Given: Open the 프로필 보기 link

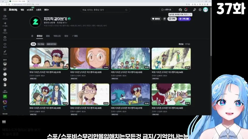Looking at the screenshot, I should pos(62,23).
